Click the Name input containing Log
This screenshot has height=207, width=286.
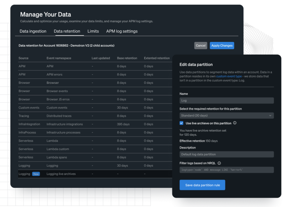click(227, 100)
